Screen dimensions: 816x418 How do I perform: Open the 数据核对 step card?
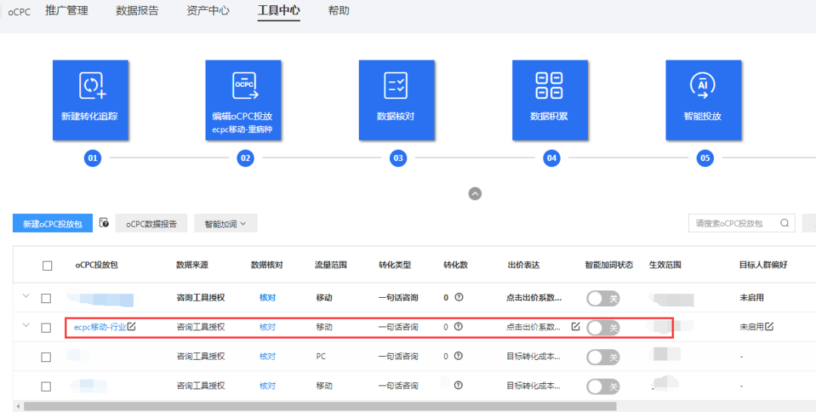pyautogui.click(x=397, y=100)
